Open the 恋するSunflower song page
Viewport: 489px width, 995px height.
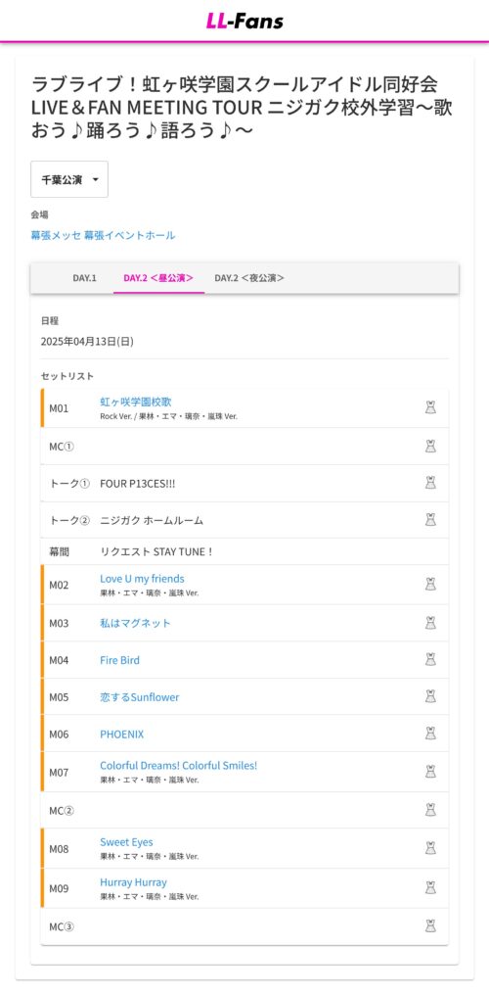pyautogui.click(x=139, y=696)
